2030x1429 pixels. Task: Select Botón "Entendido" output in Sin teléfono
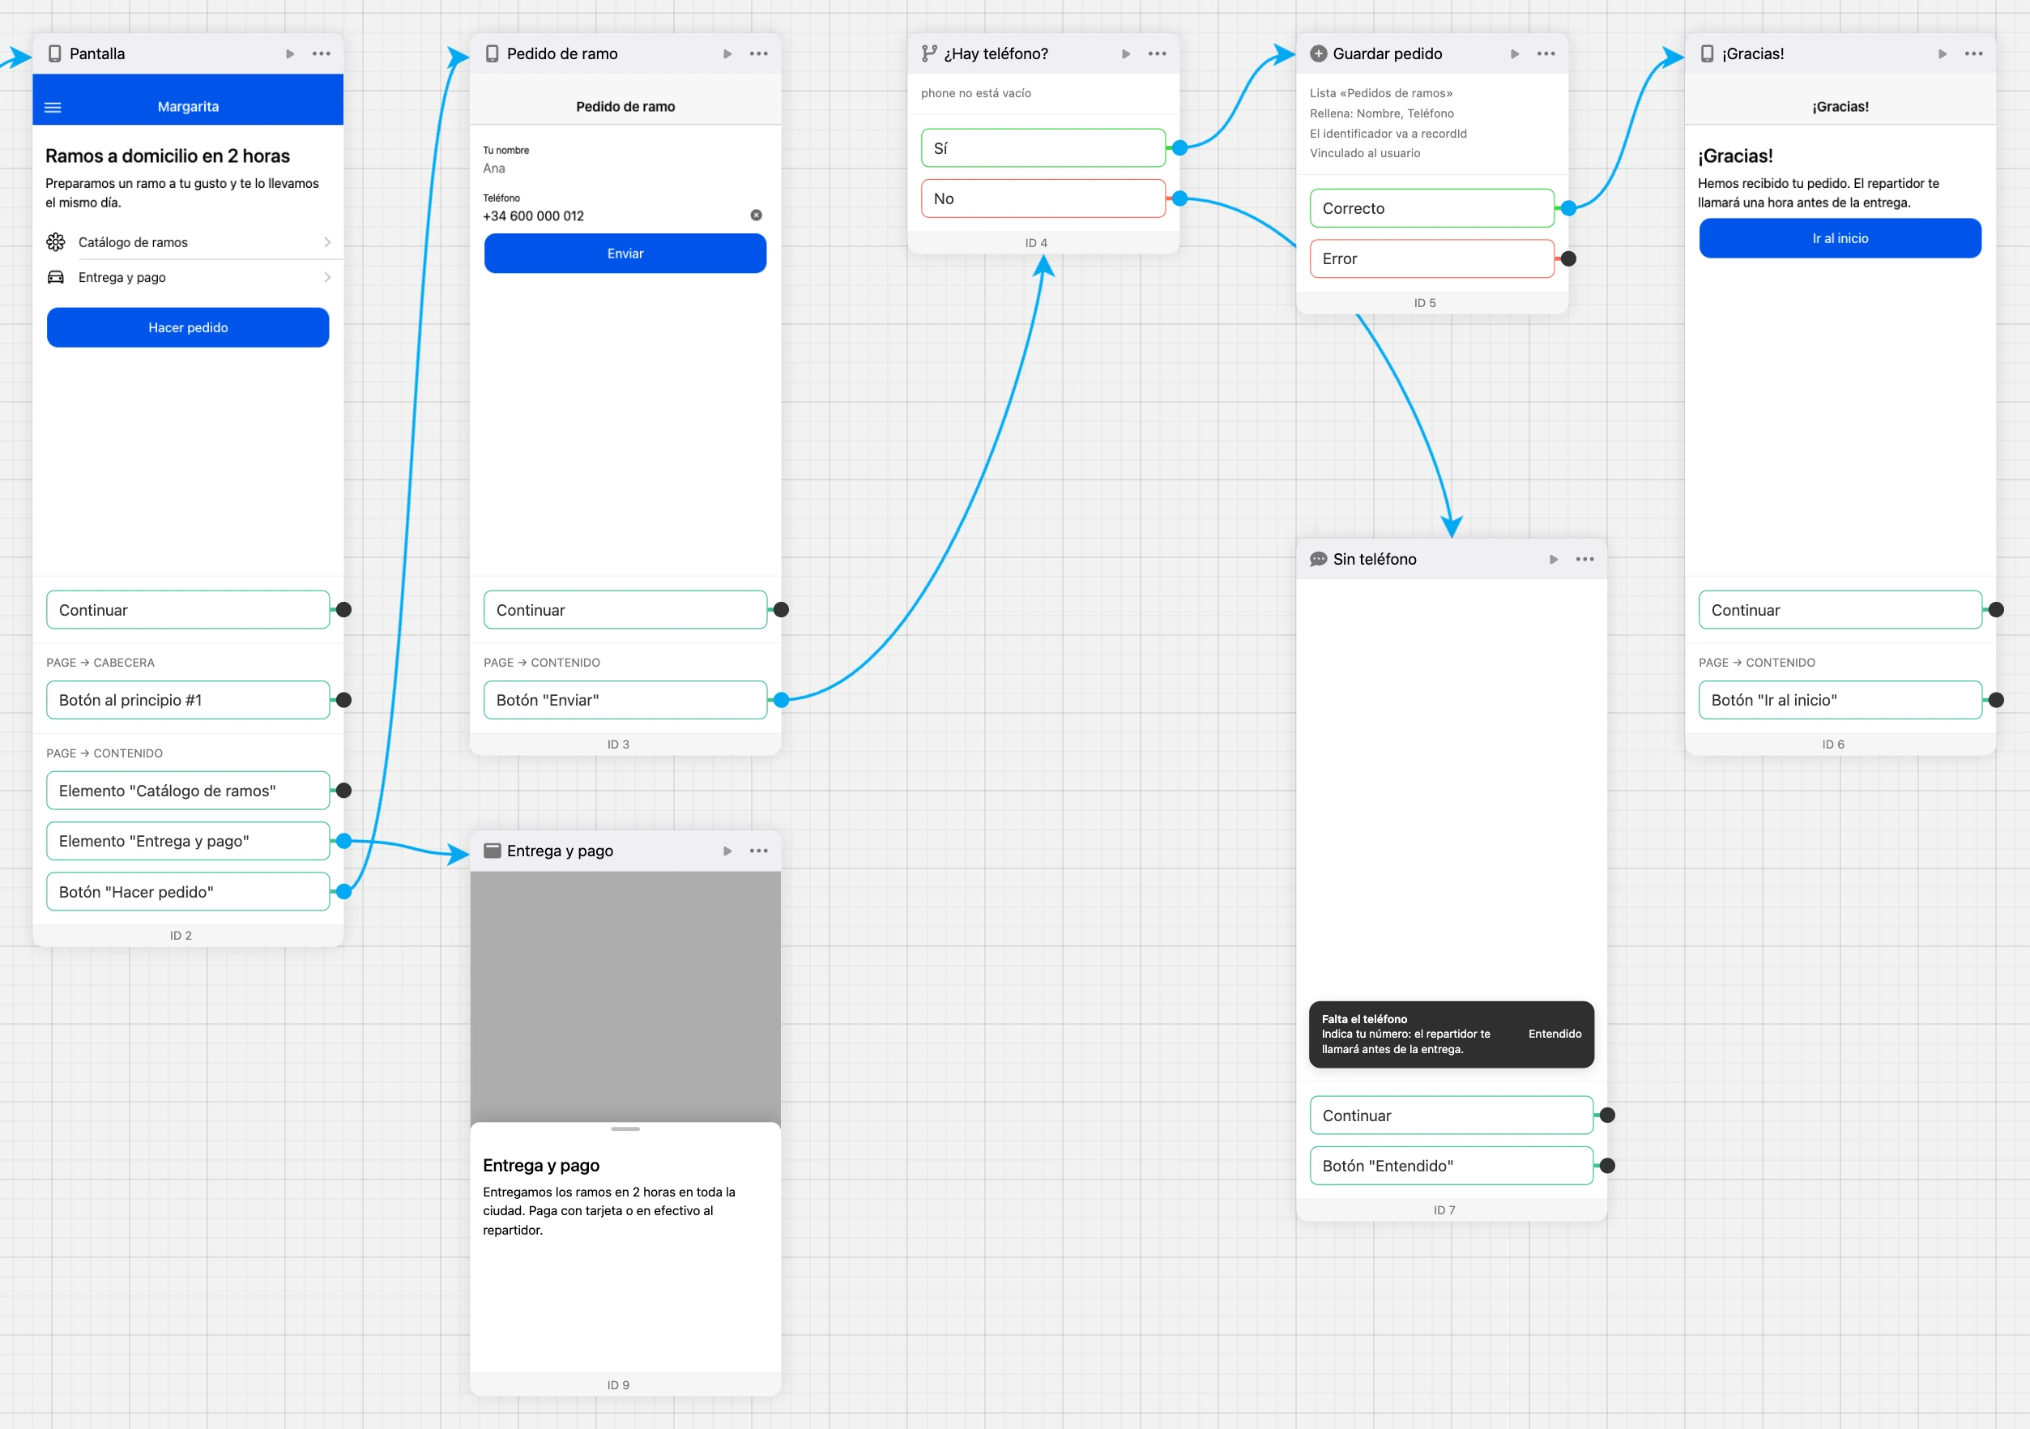[1452, 1167]
